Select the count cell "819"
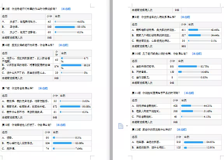Viewport: 224px width, 160px height. (178, 142)
